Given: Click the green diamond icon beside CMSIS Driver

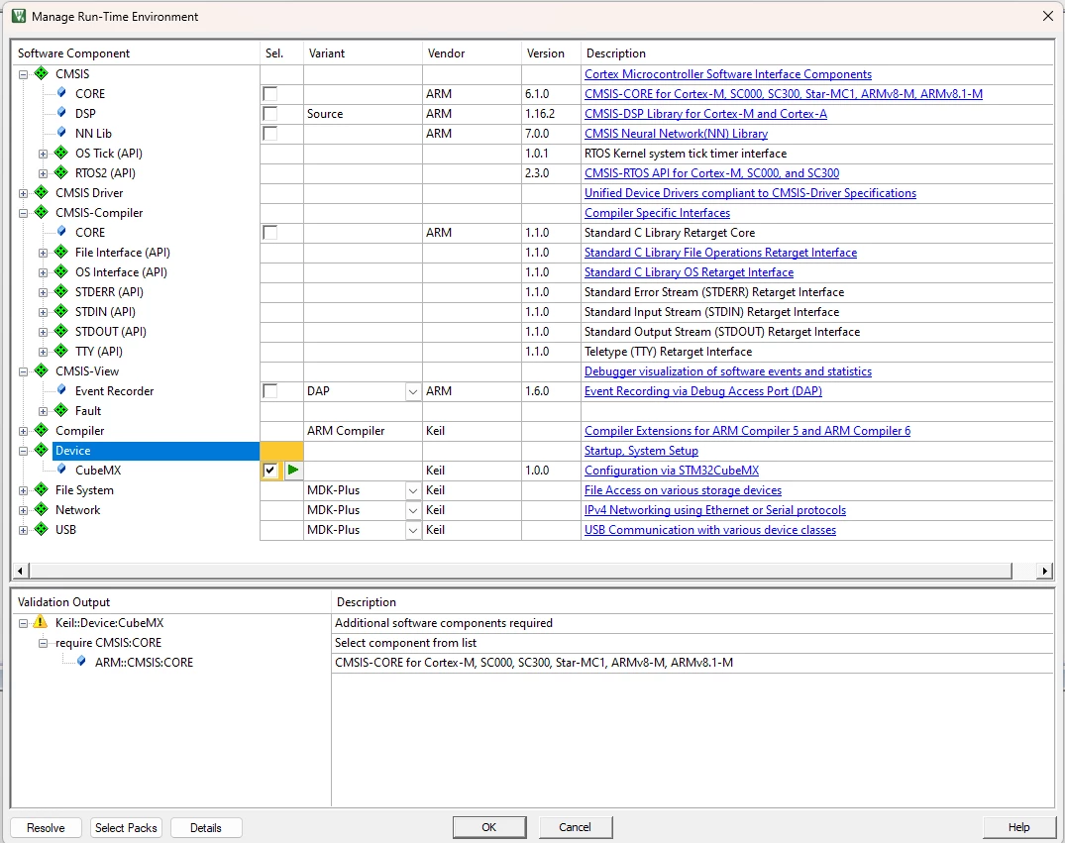Looking at the screenshot, I should (x=42, y=192).
